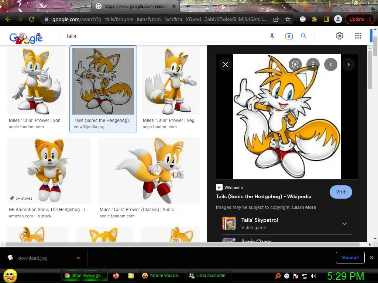This screenshot has height=283, width=378.
Task: Click the magnifier icon in system tray
Action: click(278, 276)
